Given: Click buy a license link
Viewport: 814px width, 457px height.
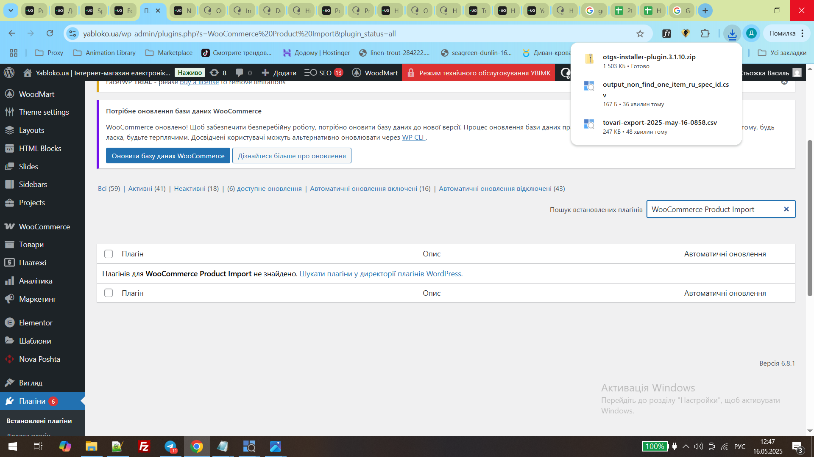Looking at the screenshot, I should (199, 83).
